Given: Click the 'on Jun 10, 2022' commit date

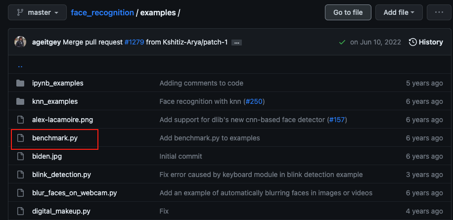Looking at the screenshot, I should [375, 42].
